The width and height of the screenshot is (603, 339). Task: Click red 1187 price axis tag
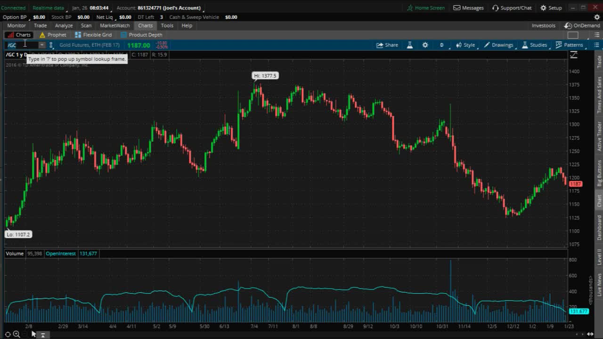click(576, 184)
